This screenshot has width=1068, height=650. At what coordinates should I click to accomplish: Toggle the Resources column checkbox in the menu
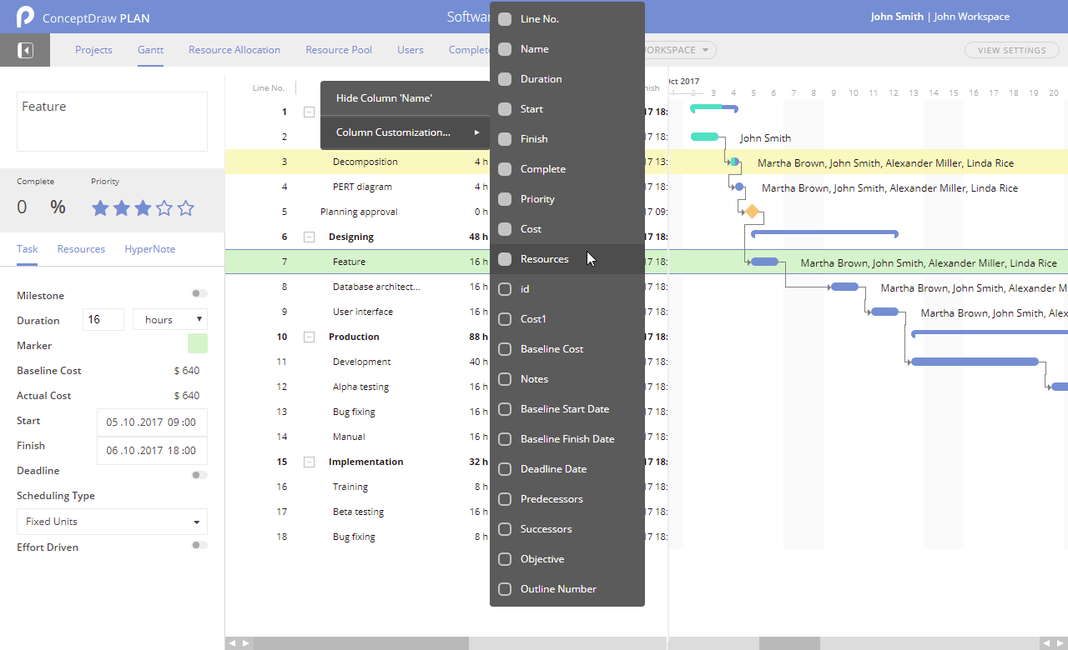coord(505,259)
